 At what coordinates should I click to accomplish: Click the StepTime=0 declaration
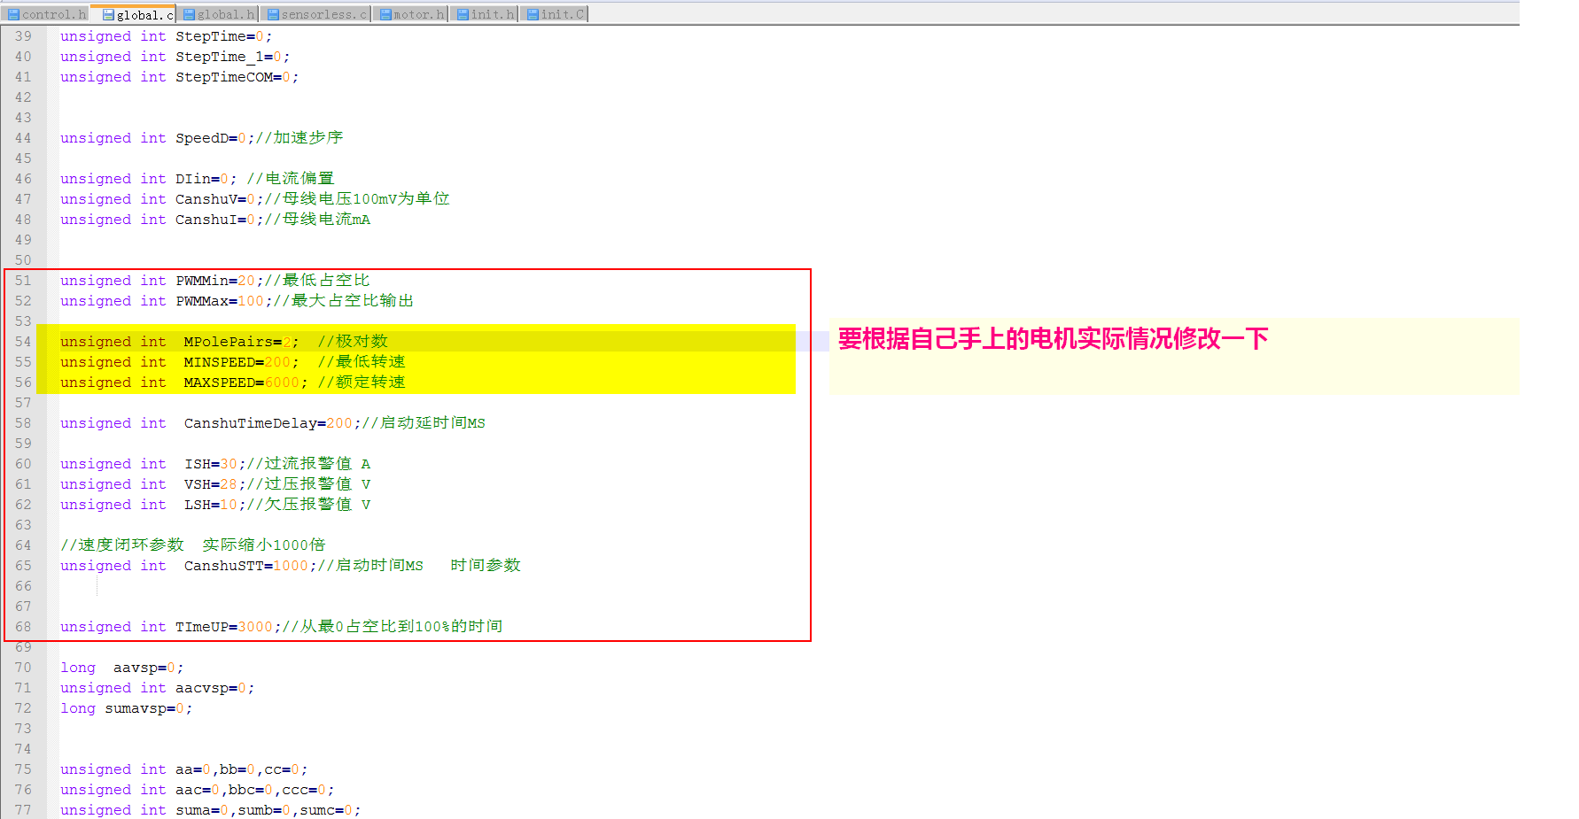[x=167, y=36]
